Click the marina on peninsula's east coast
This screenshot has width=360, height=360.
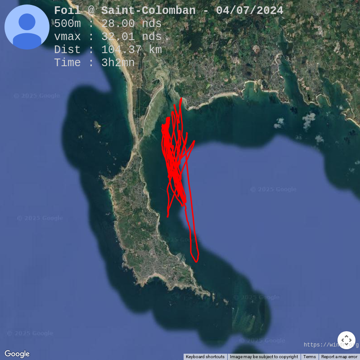point(181,257)
